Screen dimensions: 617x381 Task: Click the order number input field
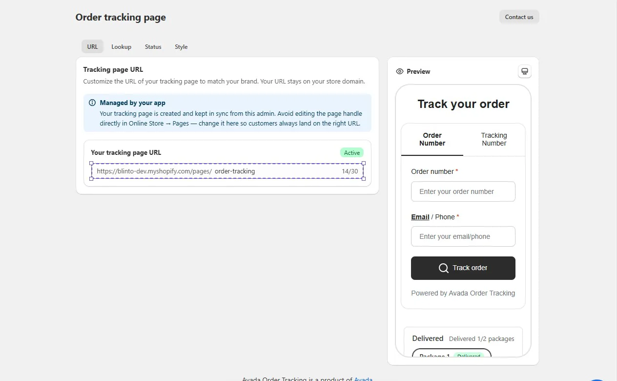(x=463, y=191)
